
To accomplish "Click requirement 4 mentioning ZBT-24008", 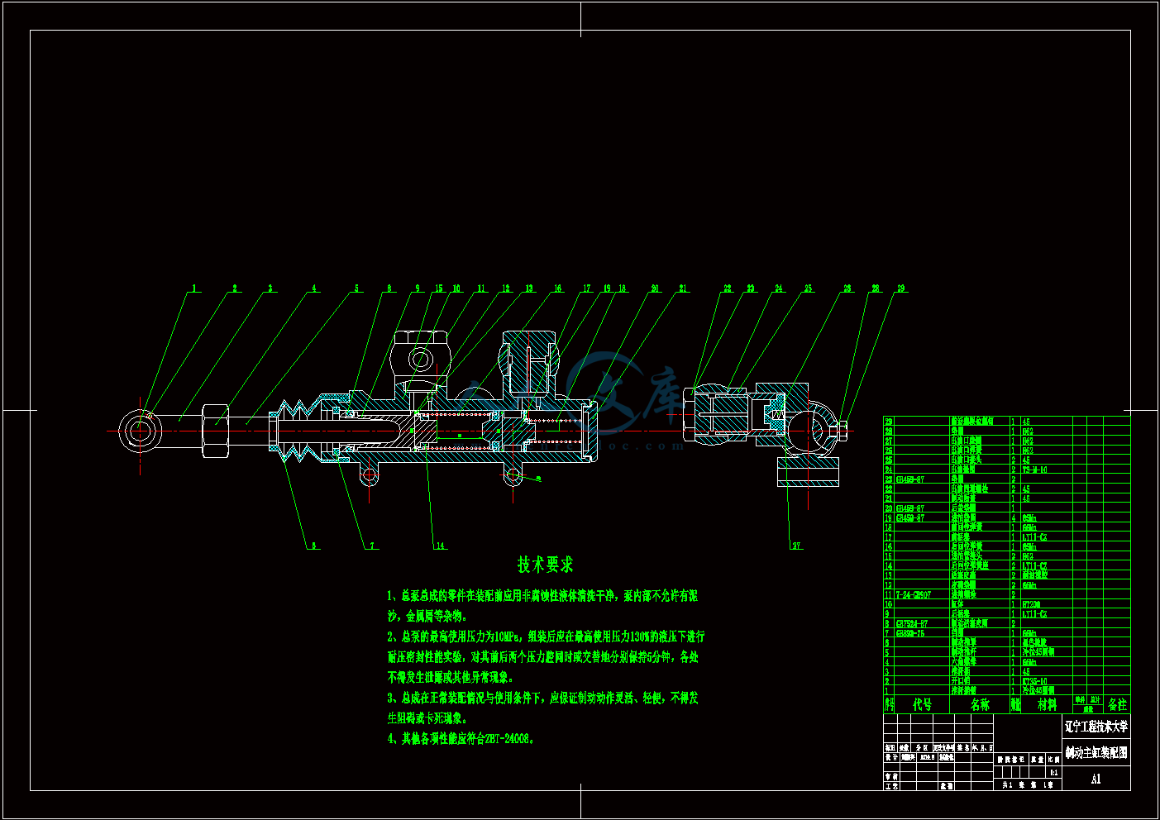I will (x=461, y=738).
